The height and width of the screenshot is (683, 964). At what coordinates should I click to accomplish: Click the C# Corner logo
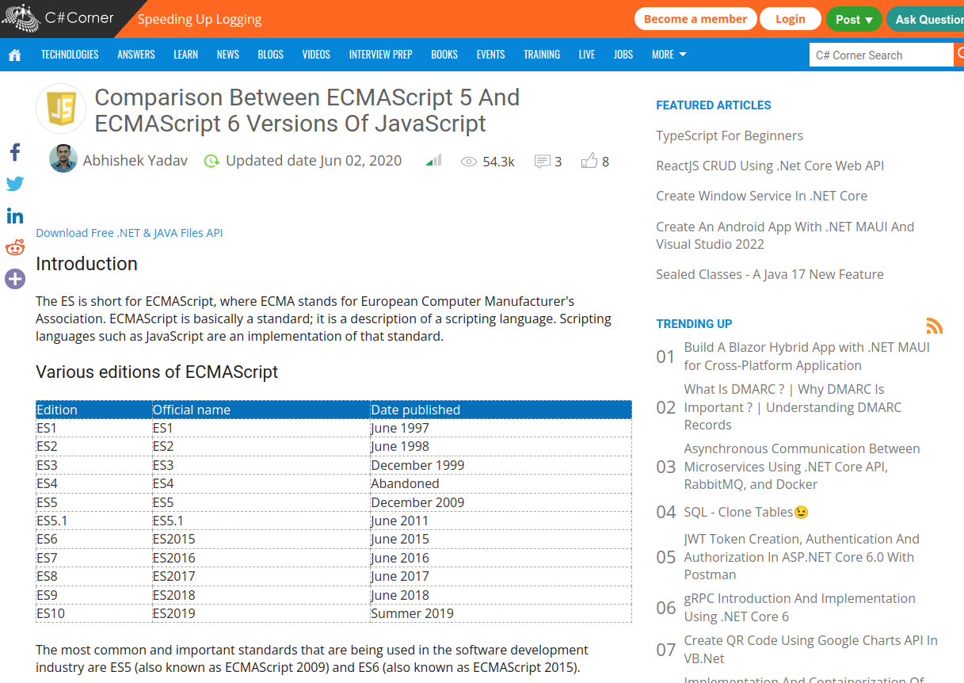coord(58,18)
